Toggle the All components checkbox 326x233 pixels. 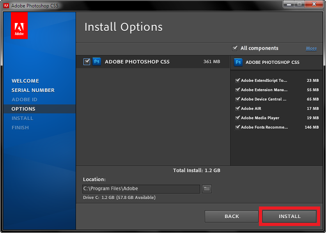[x=235, y=48]
